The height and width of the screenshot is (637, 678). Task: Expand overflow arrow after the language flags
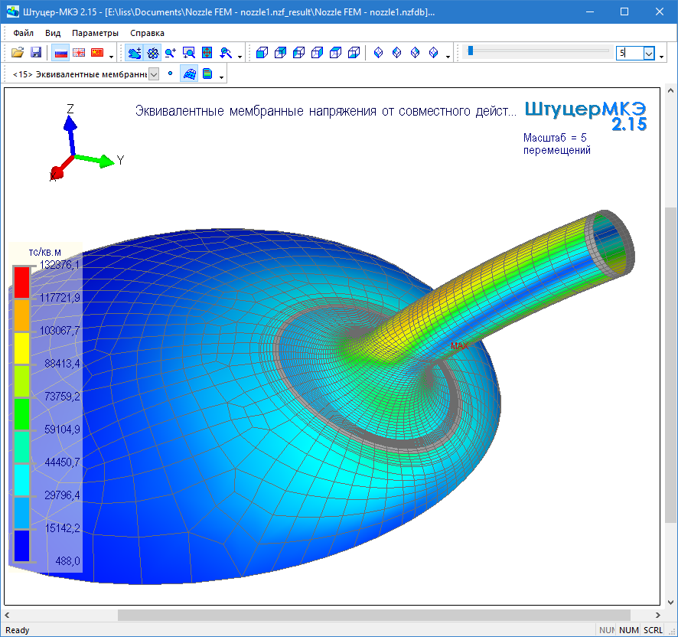pyautogui.click(x=111, y=56)
